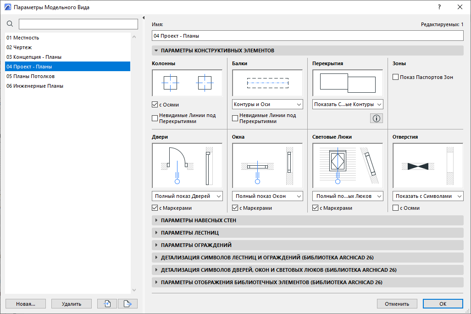The height and width of the screenshot is (314, 471).
Task: Open the Контуры и Оси dropdown for Балки
Action: coord(267,104)
